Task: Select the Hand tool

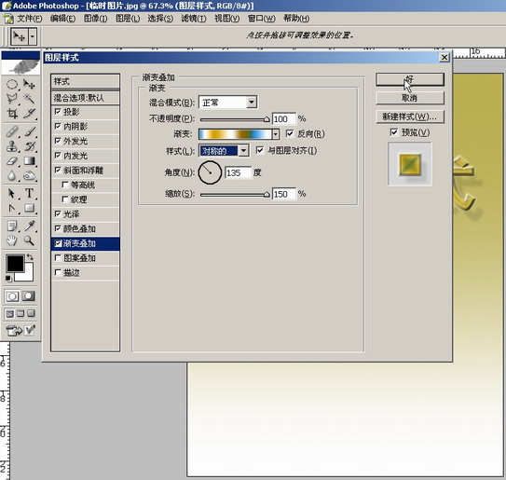Action: (x=12, y=240)
